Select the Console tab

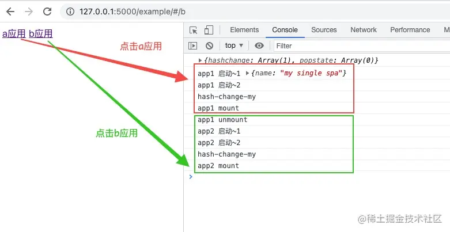285,30
